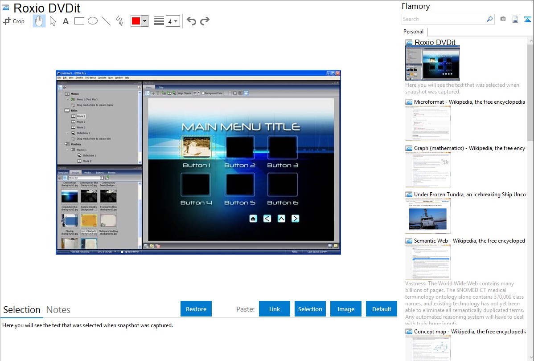
Task: Click the large Roxio DVDit heading at top
Action: (x=47, y=8)
